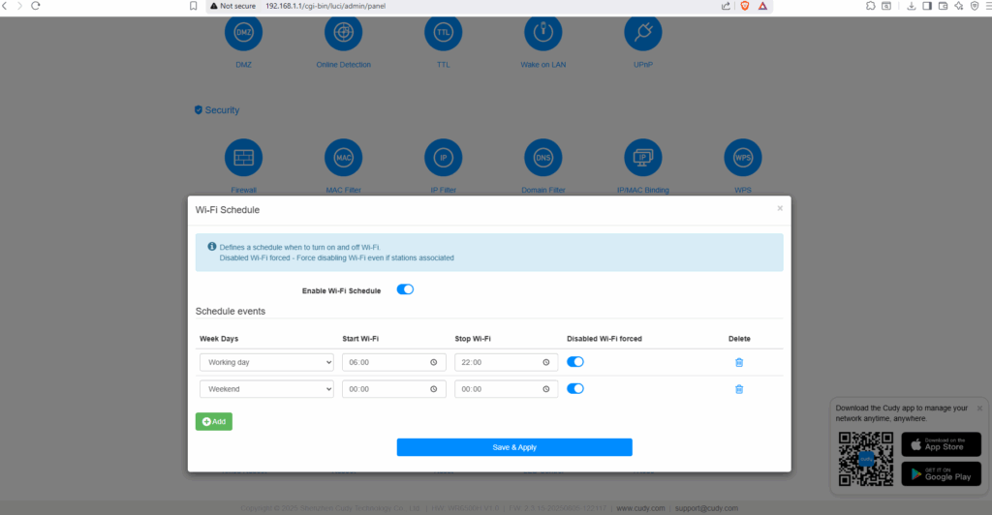Open the UPnP settings icon
The width and height of the screenshot is (992, 515).
click(x=643, y=33)
